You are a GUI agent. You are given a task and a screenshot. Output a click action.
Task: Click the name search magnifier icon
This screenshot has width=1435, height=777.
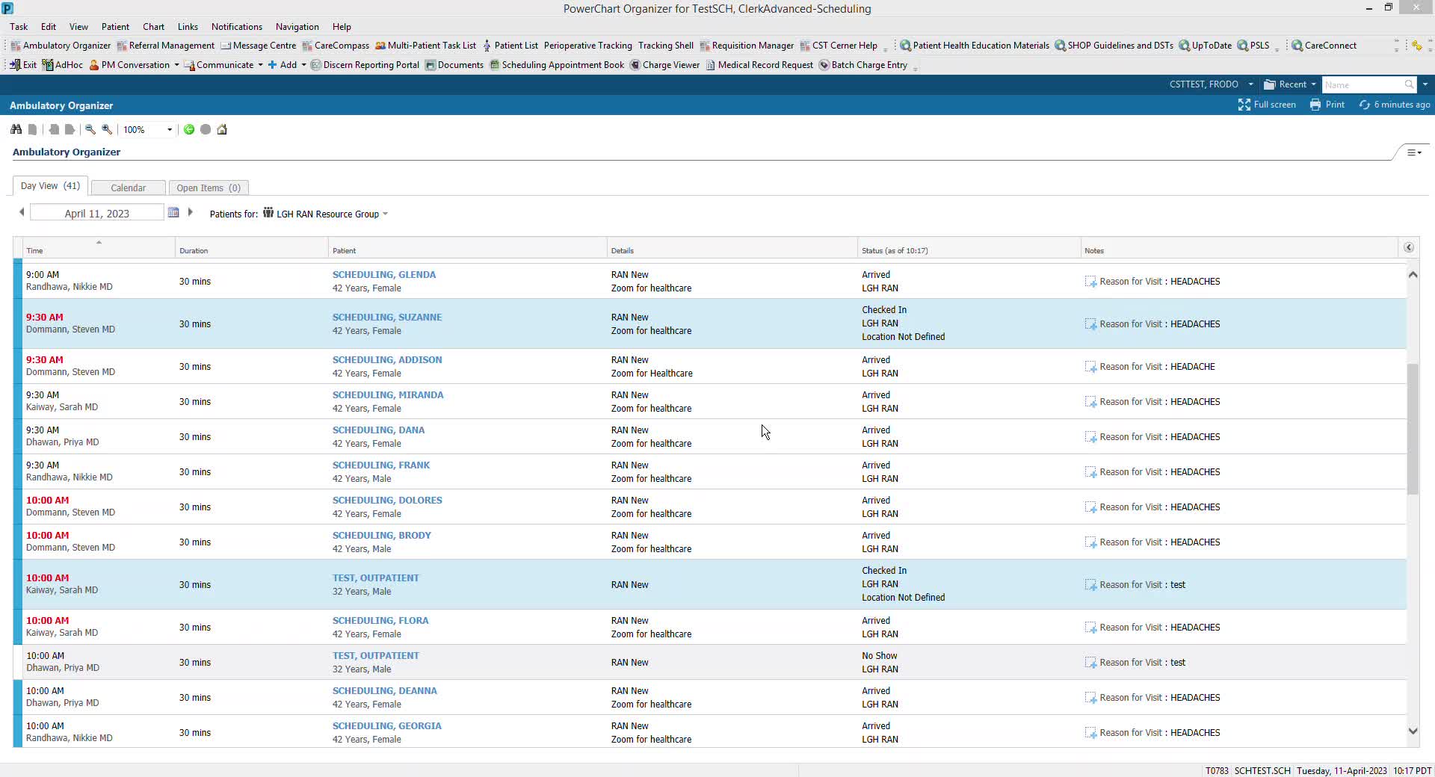point(1409,84)
